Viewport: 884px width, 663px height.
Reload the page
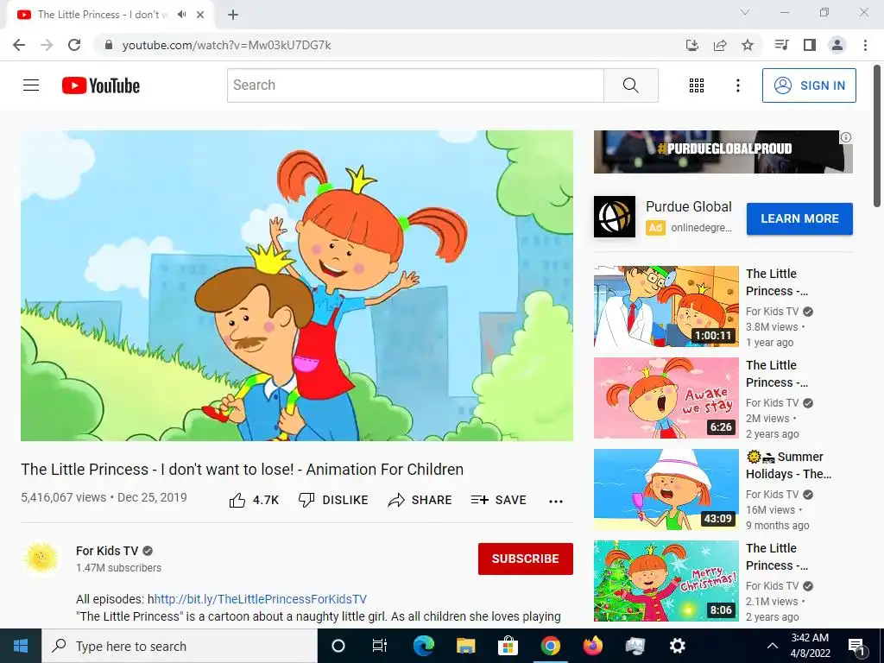coord(74,45)
